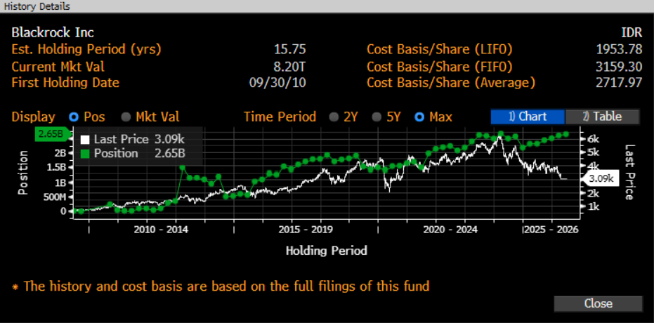Switch display to Mkt Val

(x=126, y=117)
